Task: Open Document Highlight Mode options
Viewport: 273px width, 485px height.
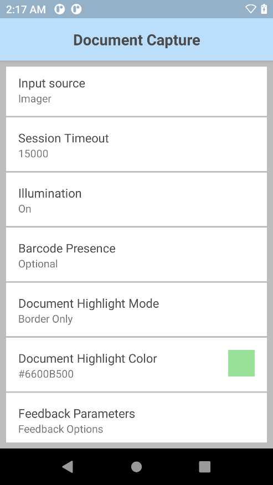Action: 136,309
